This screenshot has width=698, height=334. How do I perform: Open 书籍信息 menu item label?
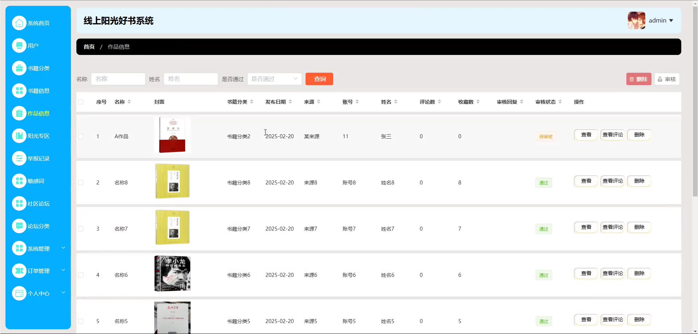[x=39, y=91]
